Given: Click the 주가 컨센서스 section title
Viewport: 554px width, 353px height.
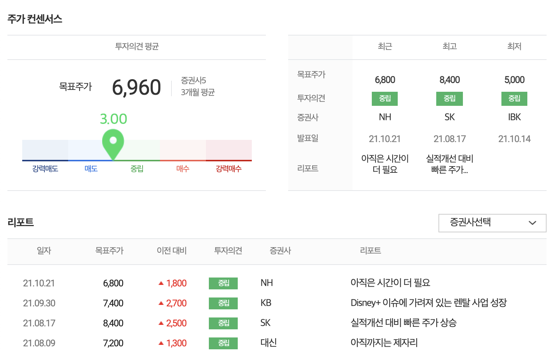Looking at the screenshot, I should click(x=35, y=19).
